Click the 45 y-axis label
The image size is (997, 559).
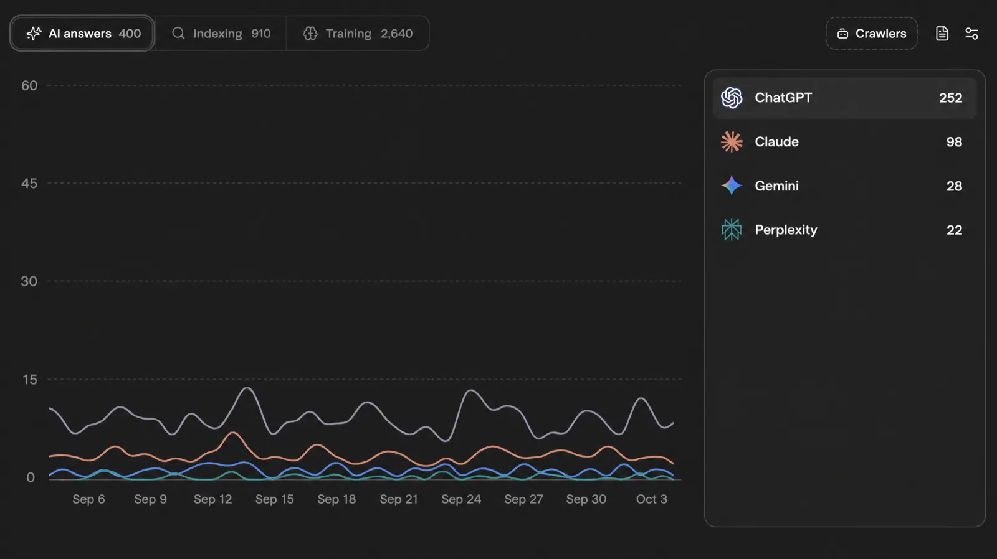29,183
